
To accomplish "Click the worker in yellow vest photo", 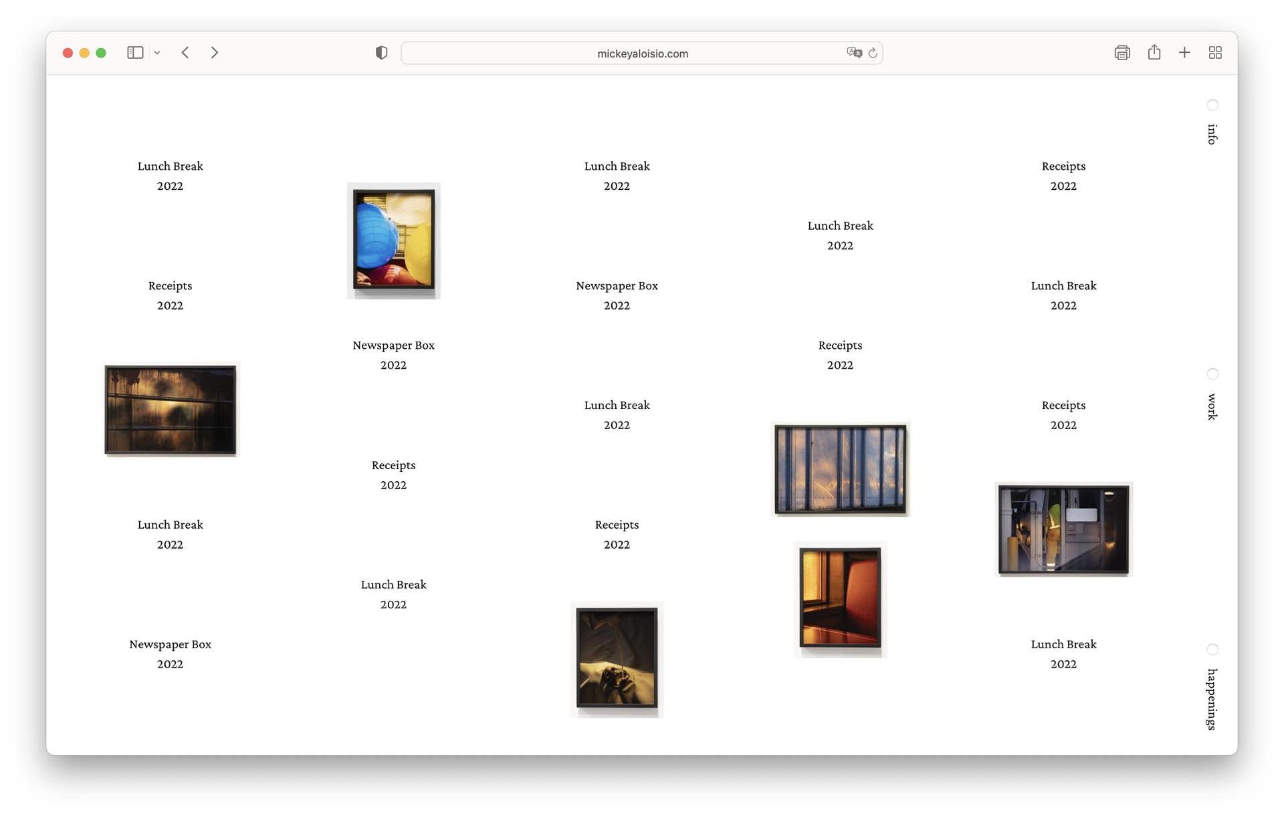I will [1063, 529].
